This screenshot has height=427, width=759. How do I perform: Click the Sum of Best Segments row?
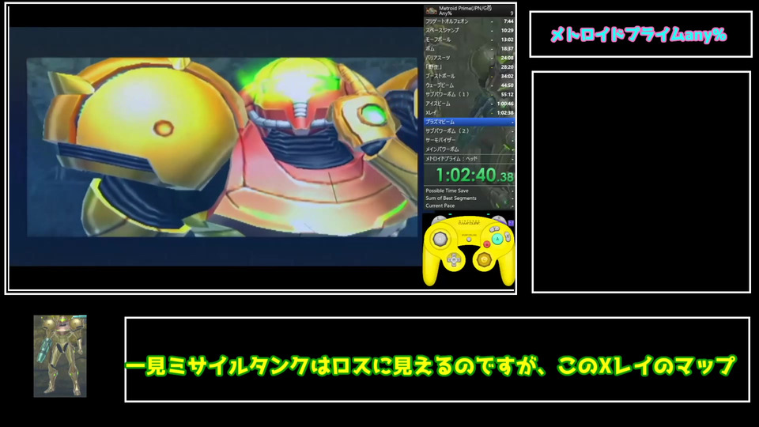point(469,198)
